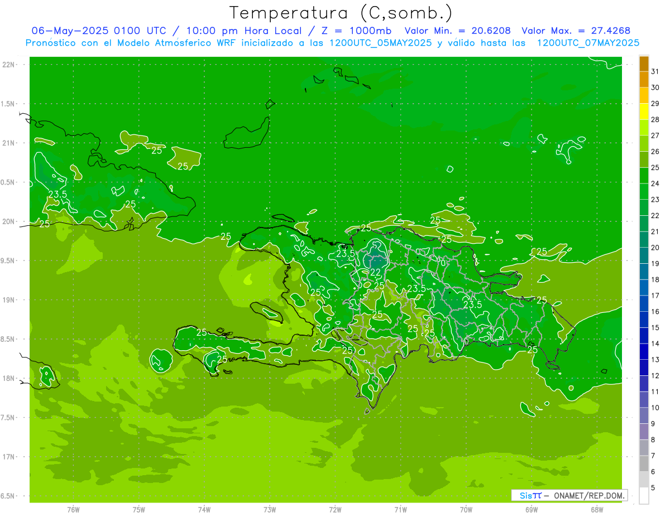Click colorbar value 29

655,104
